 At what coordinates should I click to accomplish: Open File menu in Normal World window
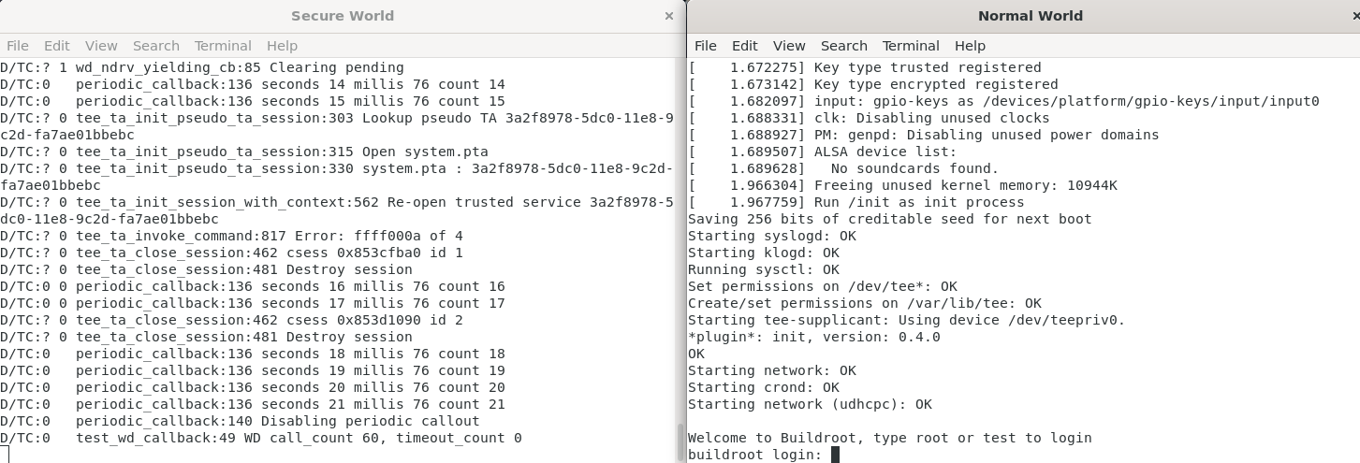[x=705, y=46]
